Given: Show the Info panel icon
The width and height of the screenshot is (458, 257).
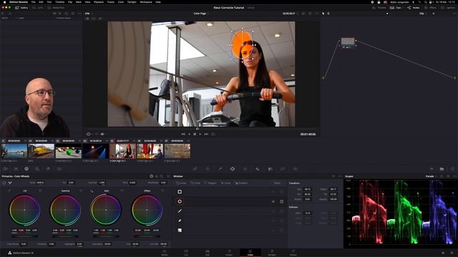Looking at the screenshot, I should [452, 168].
